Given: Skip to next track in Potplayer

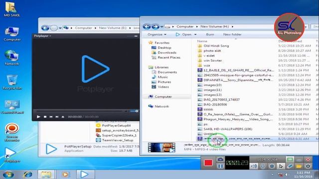Looking at the screenshot, I should coord(57,117).
